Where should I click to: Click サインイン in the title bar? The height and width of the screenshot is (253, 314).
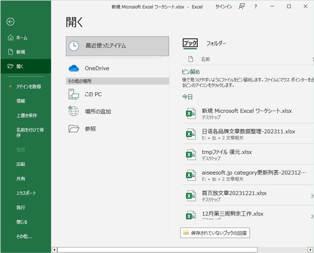[223, 7]
